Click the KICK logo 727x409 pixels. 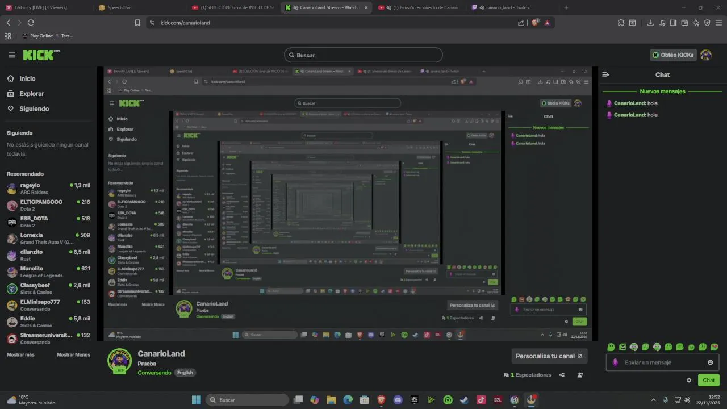(41, 55)
